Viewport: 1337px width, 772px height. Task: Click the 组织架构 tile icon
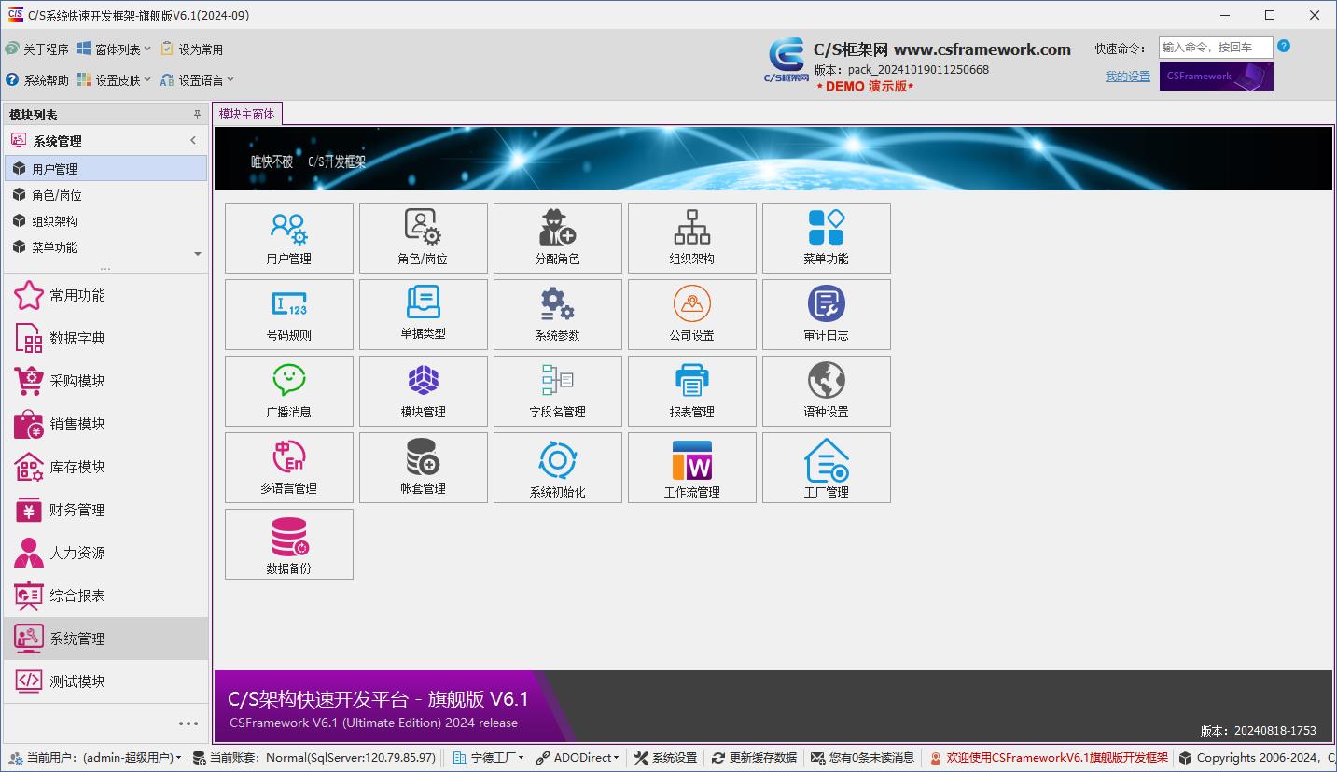(x=691, y=228)
